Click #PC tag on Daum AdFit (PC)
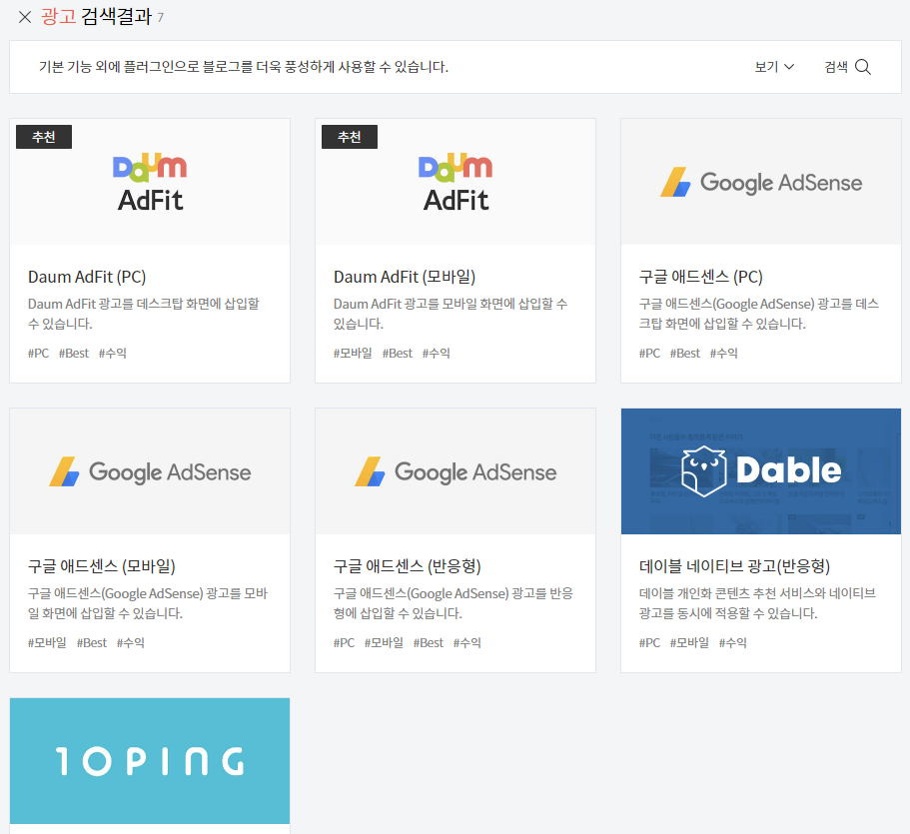Image resolution: width=910 pixels, height=834 pixels. pos(38,353)
